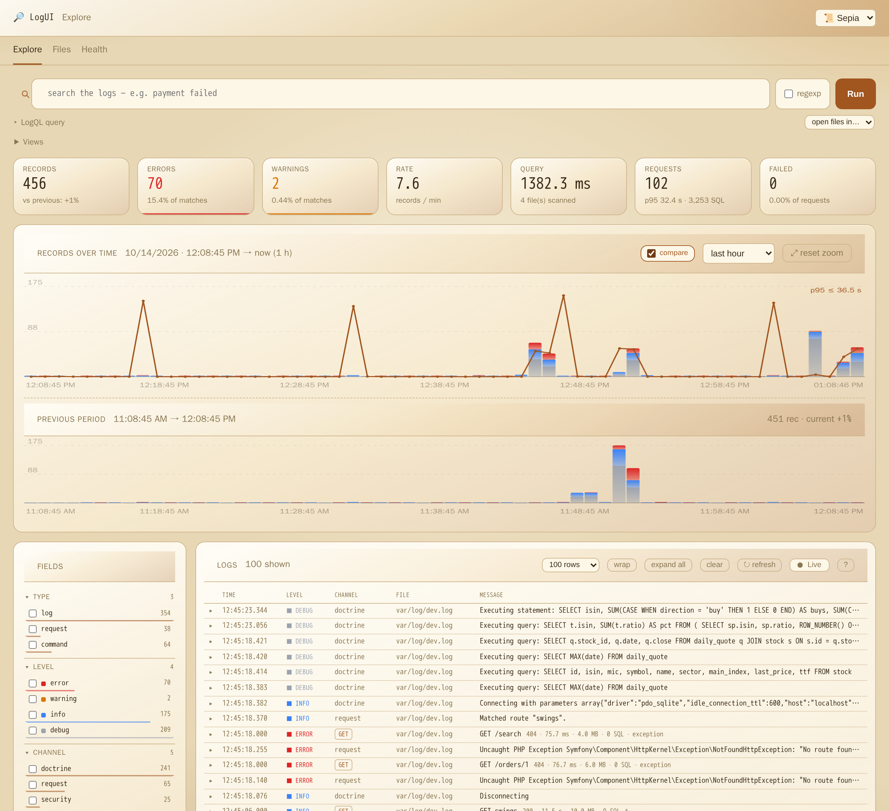
Task: Click the blue INFO level marker at 12:45:18.370
Action: 289,718
